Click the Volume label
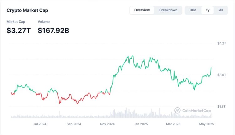This screenshot has width=235, height=135. [44, 22]
